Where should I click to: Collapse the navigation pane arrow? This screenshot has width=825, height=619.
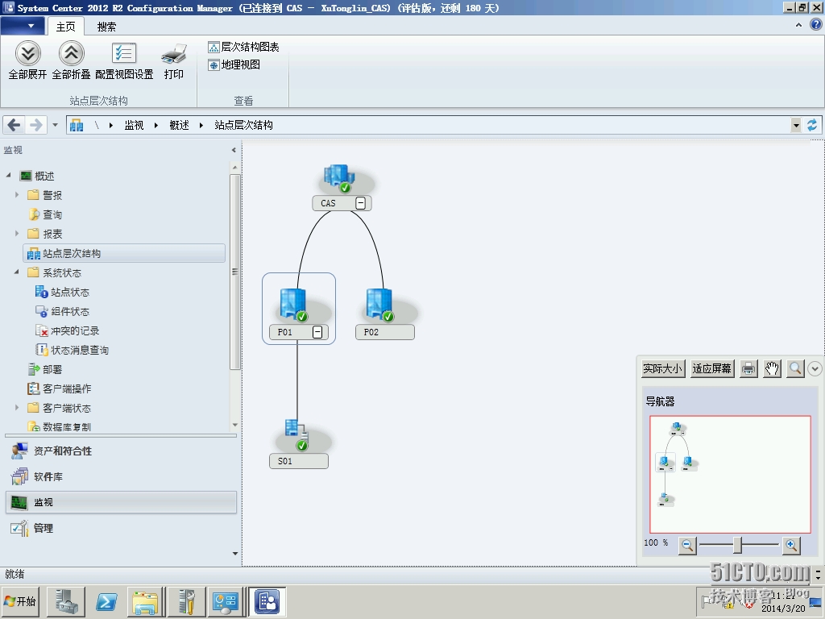[234, 150]
